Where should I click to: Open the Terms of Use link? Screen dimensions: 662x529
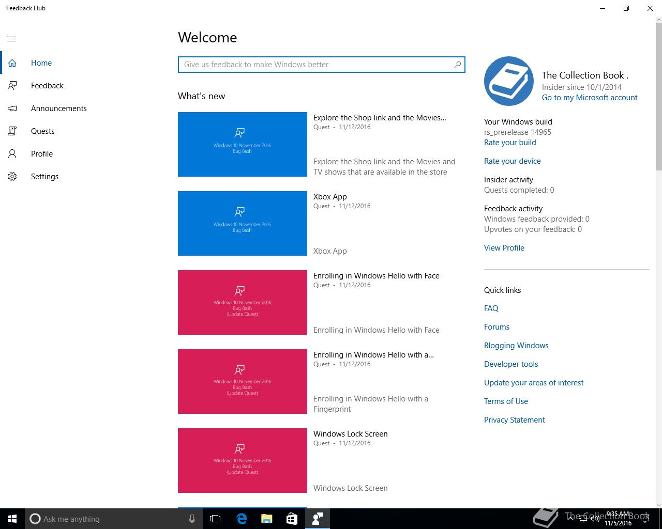506,401
